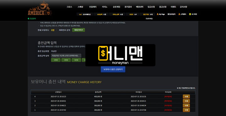
Task: Open the 출석달력 link
Action: (x=173, y=14)
